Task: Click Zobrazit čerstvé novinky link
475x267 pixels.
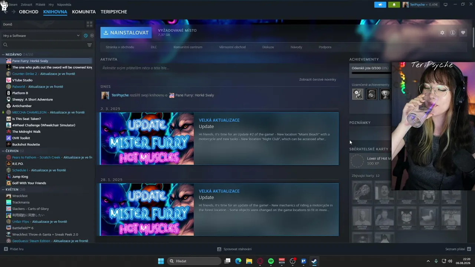Action: point(318,80)
